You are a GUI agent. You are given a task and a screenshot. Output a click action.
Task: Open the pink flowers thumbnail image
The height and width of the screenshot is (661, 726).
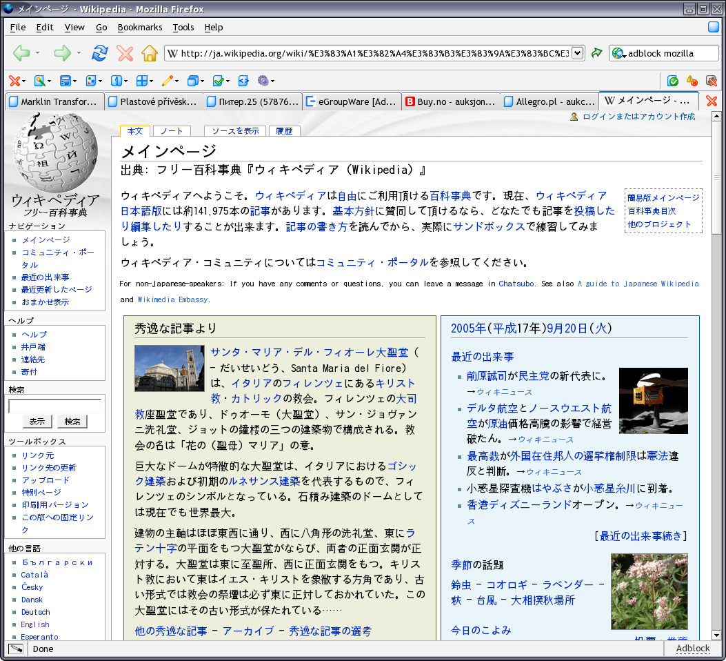tap(649, 591)
